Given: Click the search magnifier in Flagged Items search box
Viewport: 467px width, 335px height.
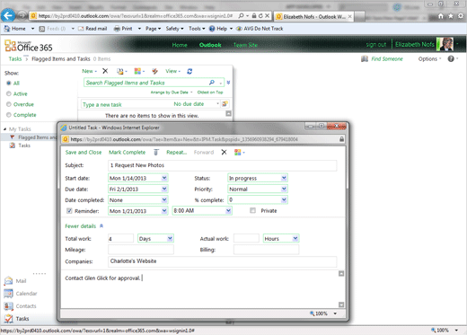Looking at the screenshot, I should tap(212, 83).
